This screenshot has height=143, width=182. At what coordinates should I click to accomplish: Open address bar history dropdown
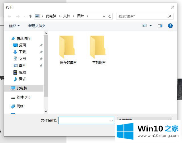click(x=104, y=16)
